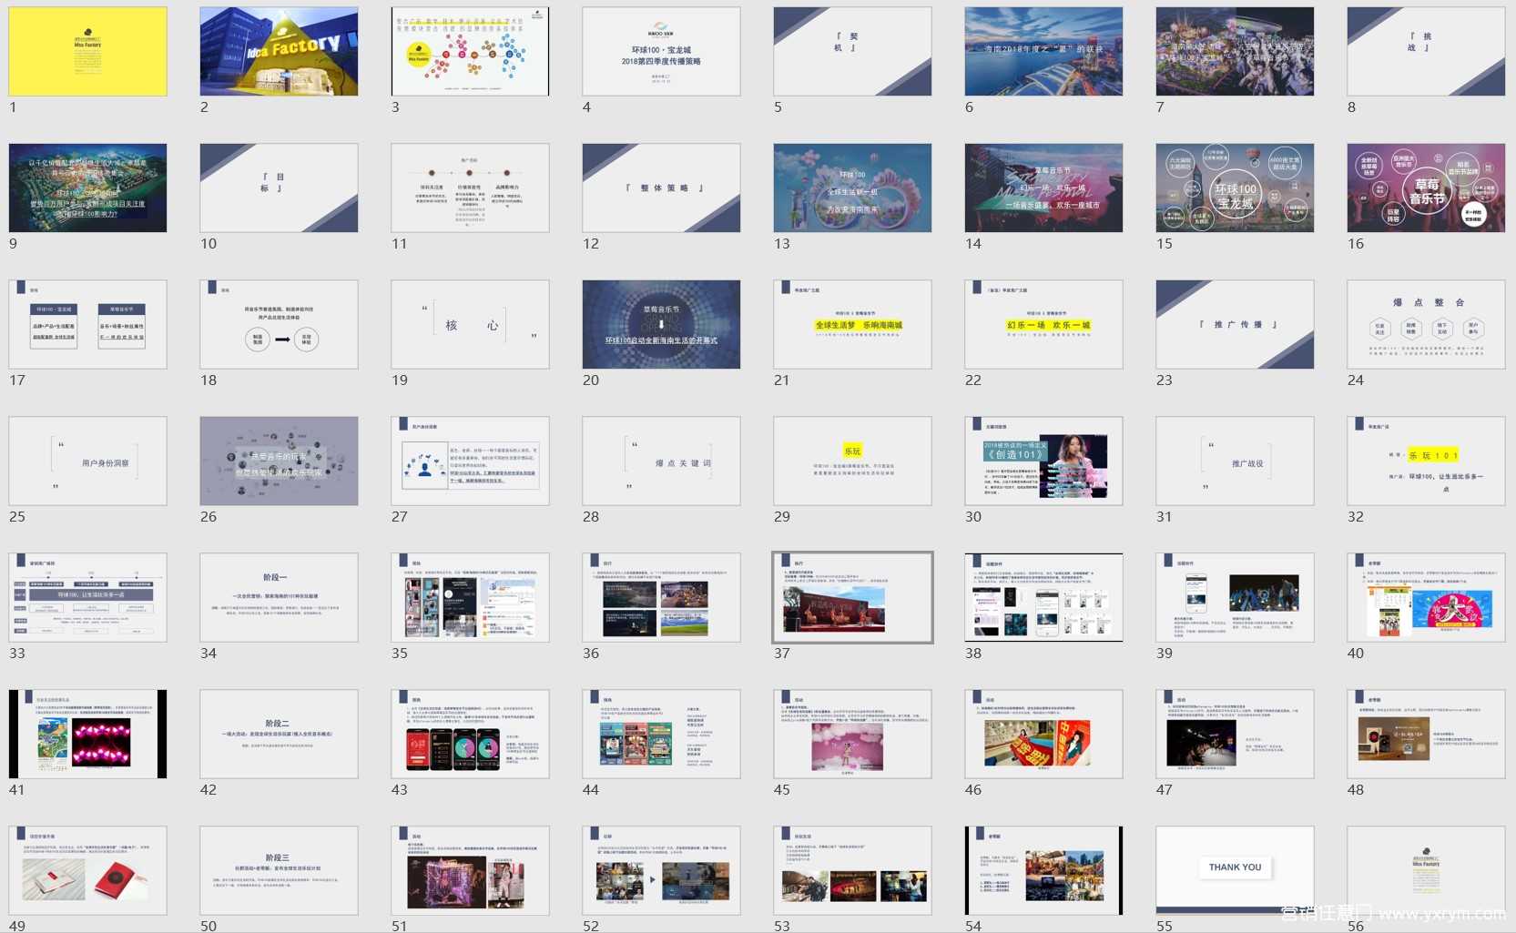Choose slide 6 with the coastal aerial photo
Image resolution: width=1516 pixels, height=933 pixels.
pos(1043,51)
